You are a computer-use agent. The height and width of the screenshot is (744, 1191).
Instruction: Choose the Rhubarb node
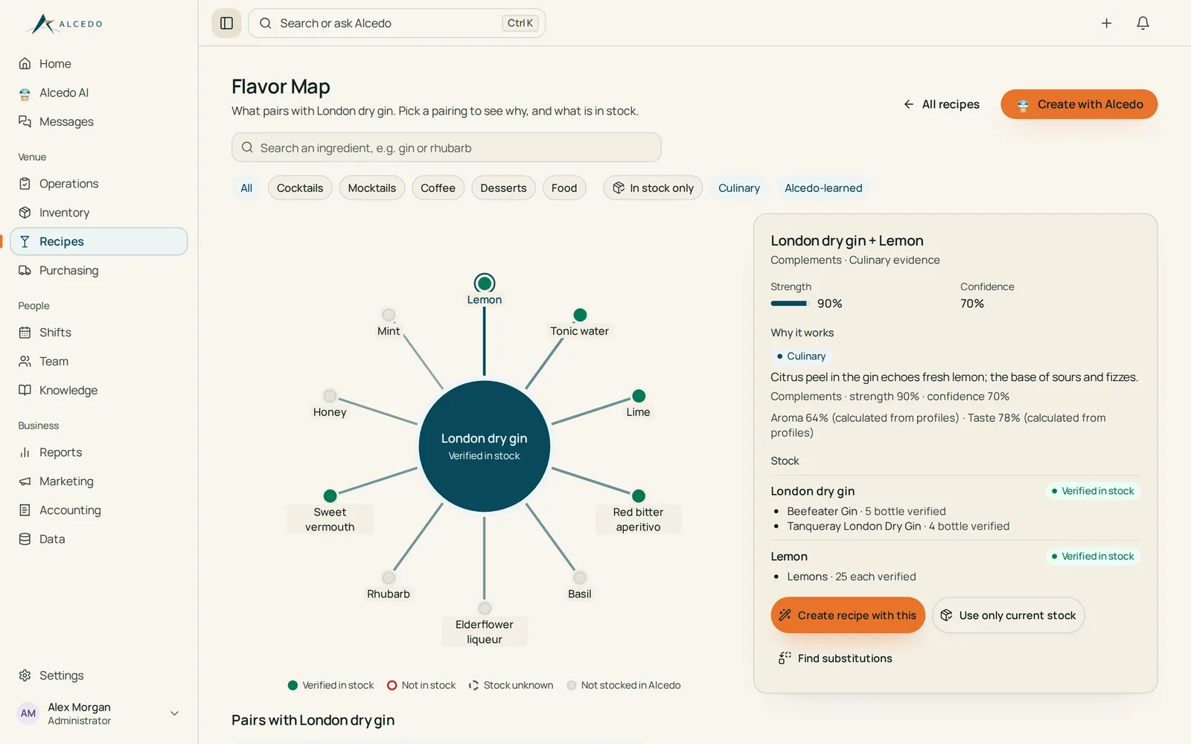[389, 577]
